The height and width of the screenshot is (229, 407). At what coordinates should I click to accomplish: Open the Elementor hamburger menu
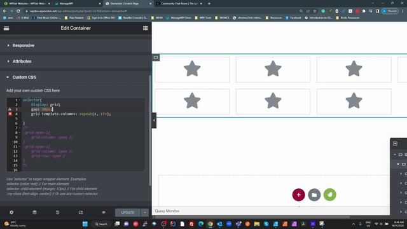[x=6, y=28]
